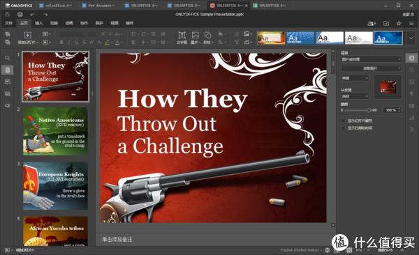This screenshot has height=255, width=419.
Task: Open the select picture dropdown button
Action: (x=372, y=68)
